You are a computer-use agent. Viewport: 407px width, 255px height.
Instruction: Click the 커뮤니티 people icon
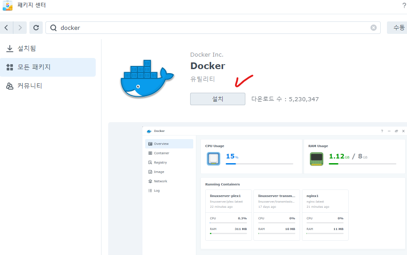tap(10, 86)
